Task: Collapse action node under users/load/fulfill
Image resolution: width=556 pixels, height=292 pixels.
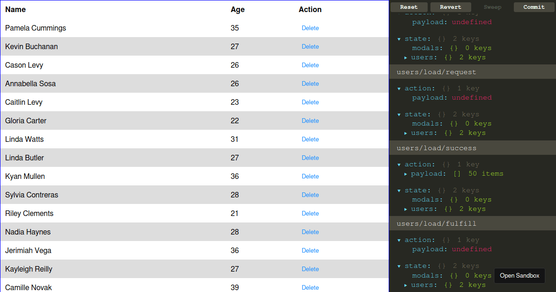Action: coord(399,240)
